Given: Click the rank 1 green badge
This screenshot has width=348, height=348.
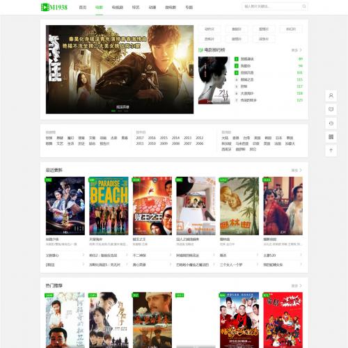Looking at the screenshot, I should [x=237, y=59].
